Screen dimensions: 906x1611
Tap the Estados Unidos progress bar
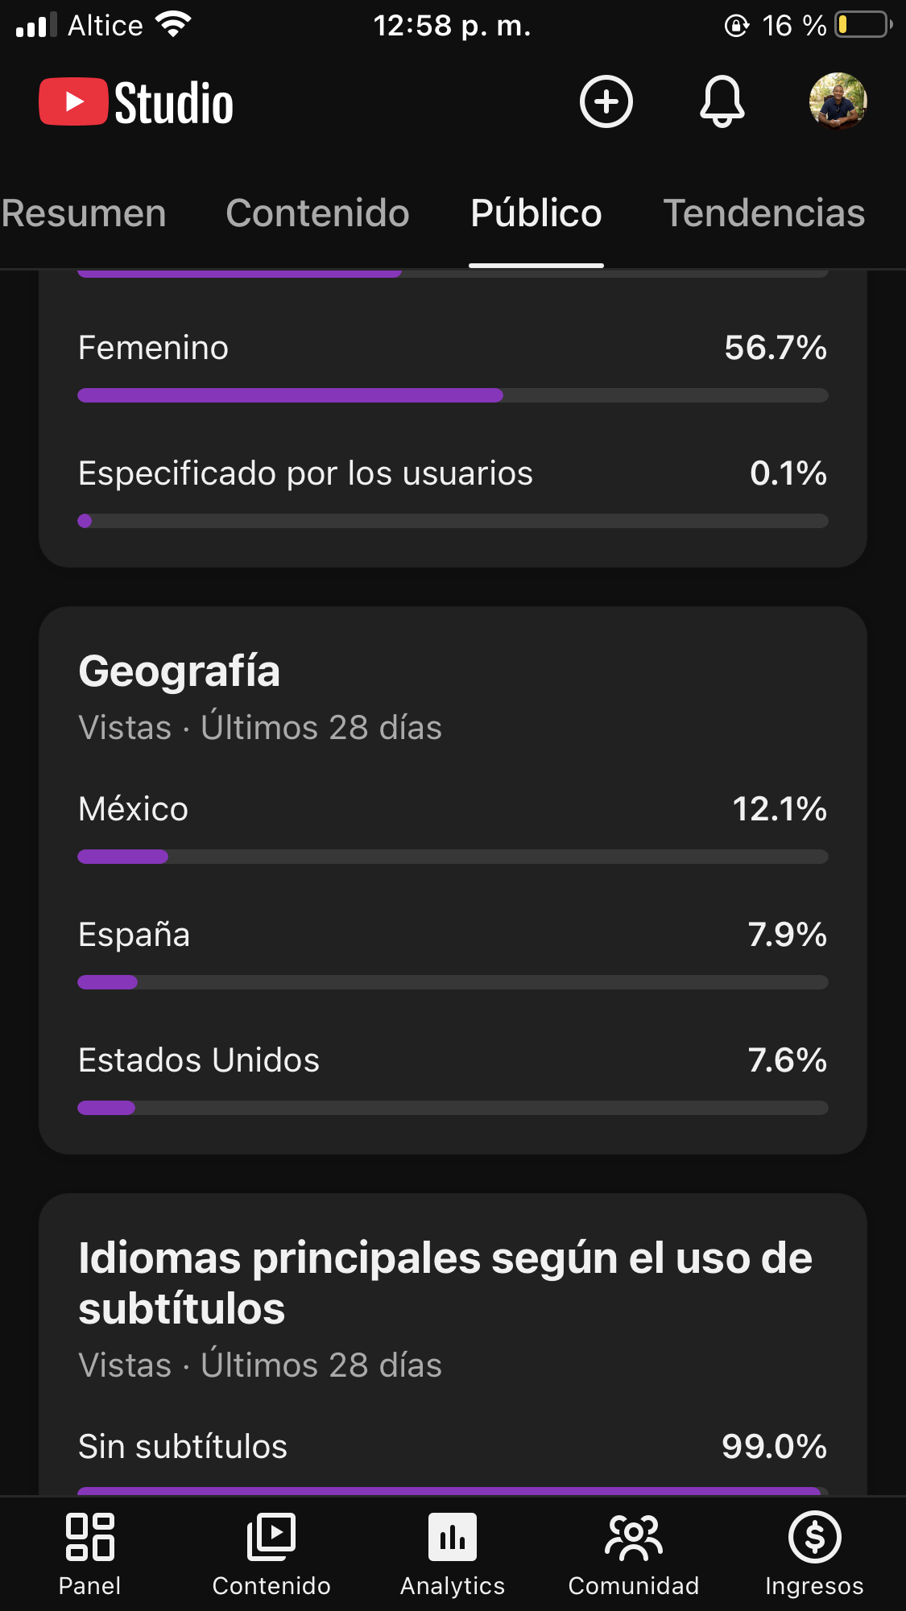click(x=453, y=1108)
